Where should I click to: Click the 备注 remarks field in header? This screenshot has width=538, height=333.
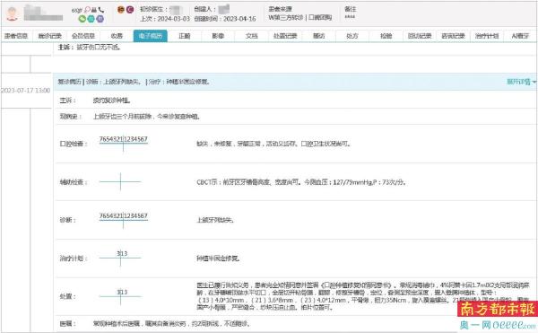350,13
